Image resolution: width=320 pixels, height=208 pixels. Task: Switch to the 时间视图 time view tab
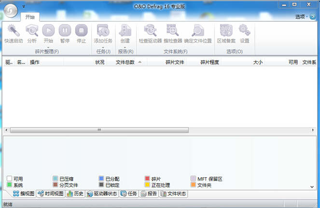pyautogui.click(x=51, y=194)
